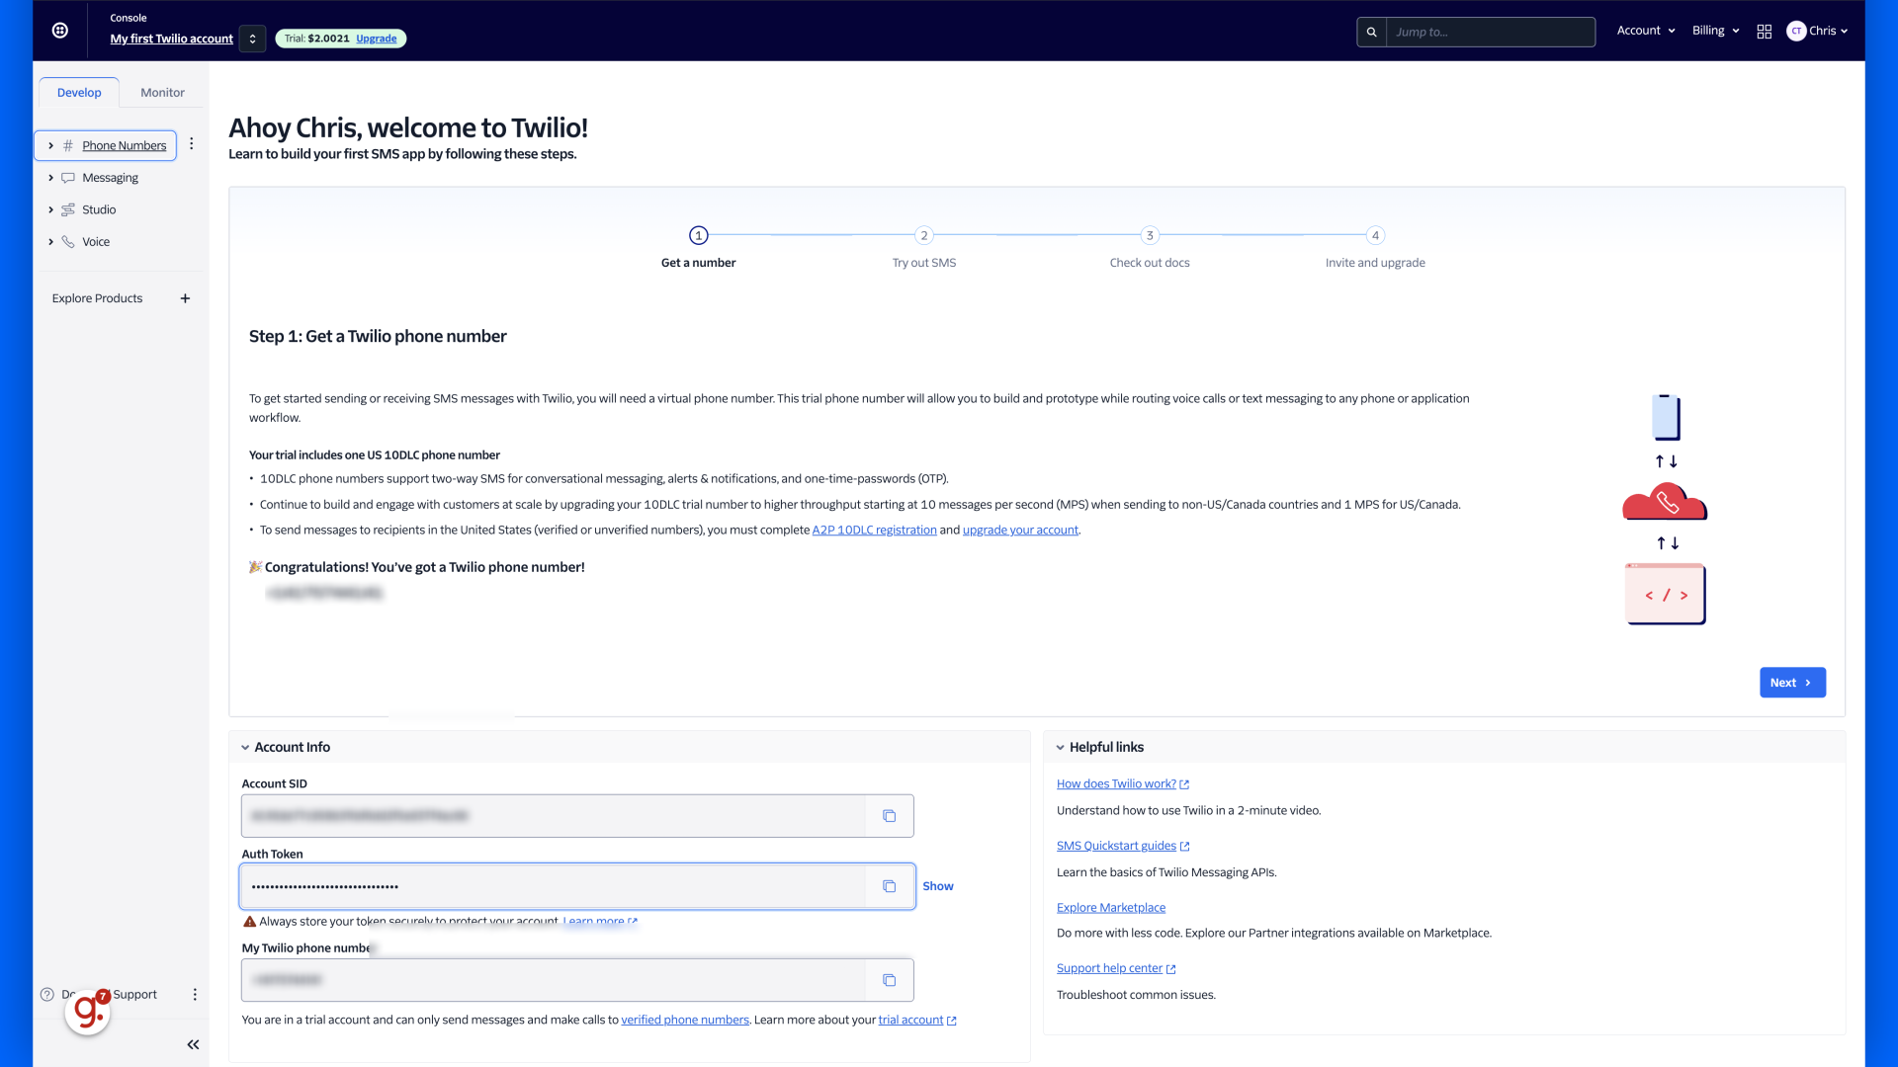Open Phone Numbers more options kebab

(x=192, y=144)
